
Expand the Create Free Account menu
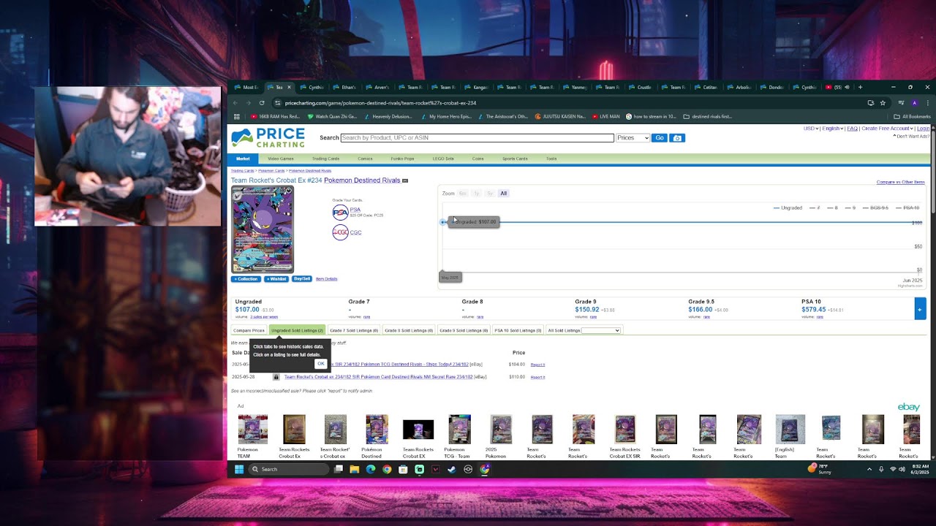[x=887, y=129]
